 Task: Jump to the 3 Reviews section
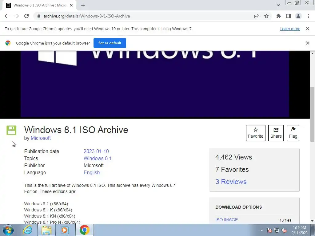coord(231,182)
